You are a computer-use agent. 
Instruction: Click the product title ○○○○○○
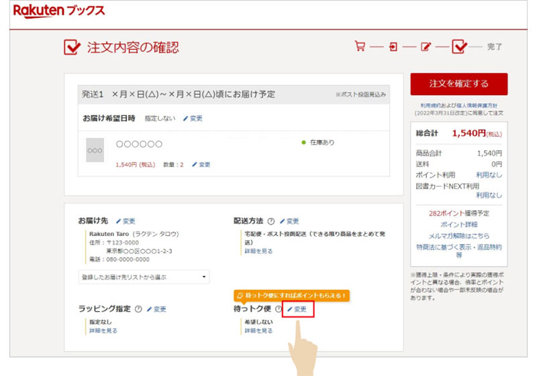tap(139, 144)
